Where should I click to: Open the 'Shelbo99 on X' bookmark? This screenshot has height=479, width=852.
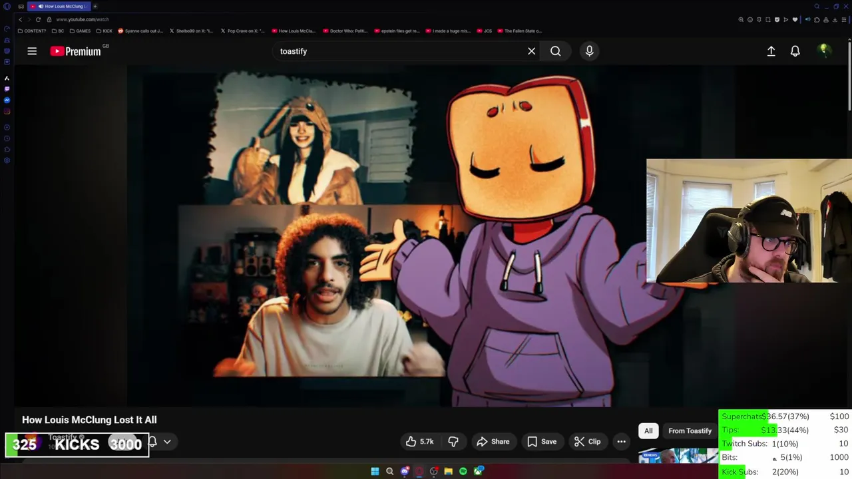[x=191, y=31]
